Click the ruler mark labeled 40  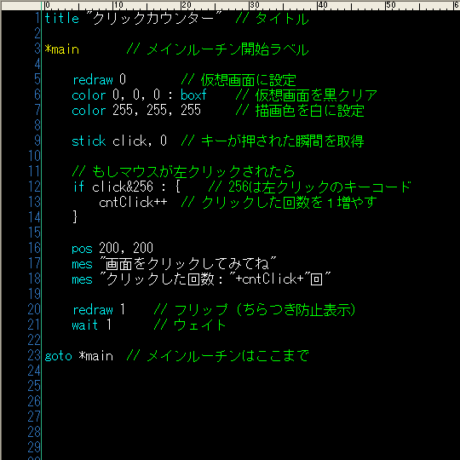pyautogui.click(x=322, y=5)
